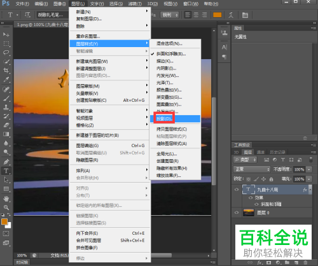
Task: Hide the 图层 0 layer
Action: 237,213
